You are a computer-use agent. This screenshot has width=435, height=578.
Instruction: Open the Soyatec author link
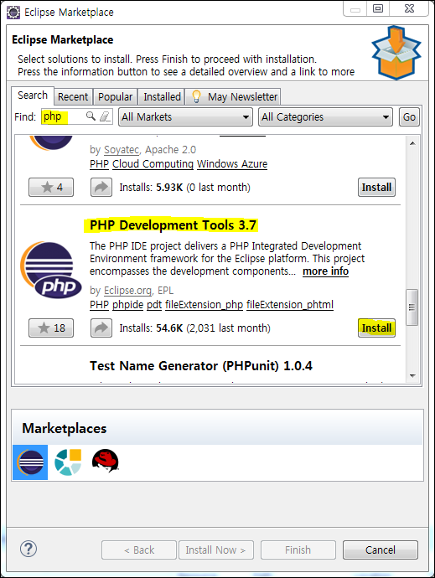[122, 150]
